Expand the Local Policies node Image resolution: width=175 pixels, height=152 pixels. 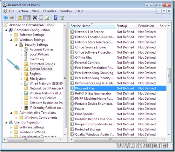(21, 55)
